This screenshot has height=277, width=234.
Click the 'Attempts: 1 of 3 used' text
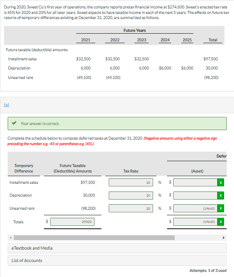click(x=208, y=270)
